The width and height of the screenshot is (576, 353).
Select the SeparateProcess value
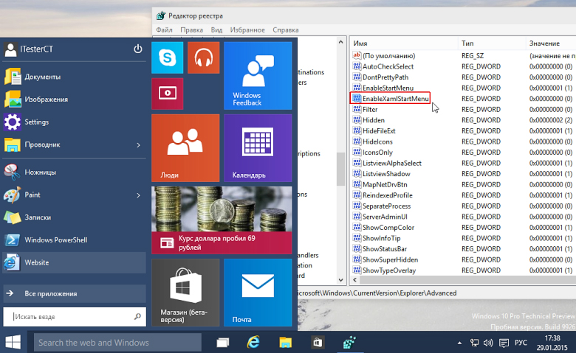pyautogui.click(x=386, y=206)
